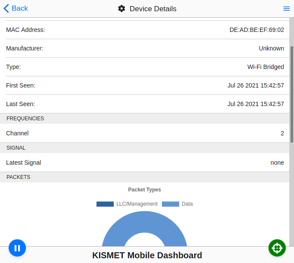The image size is (294, 263).
Task: Click the Manufacturer label
Action: pyautogui.click(x=25, y=48)
